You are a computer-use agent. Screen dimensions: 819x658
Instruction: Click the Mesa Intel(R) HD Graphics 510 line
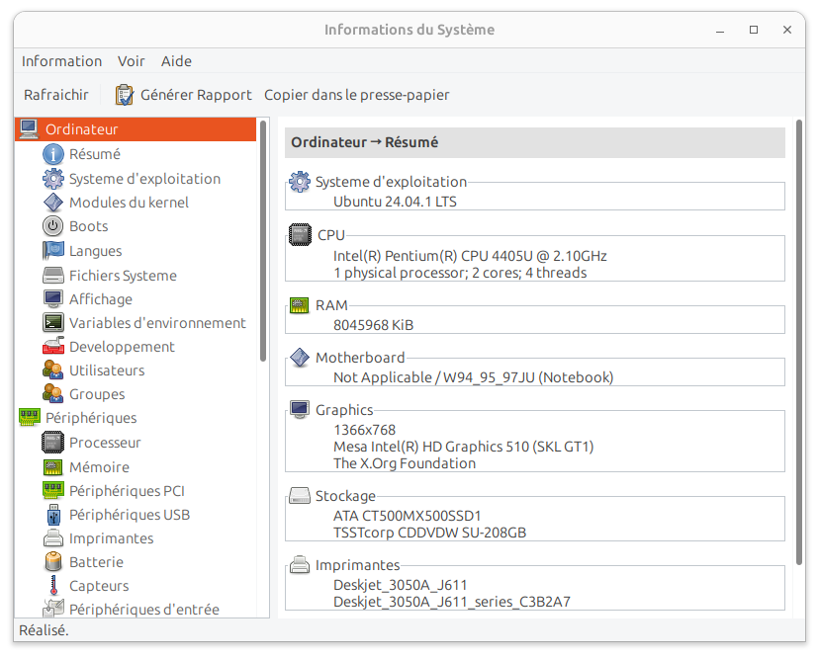pos(463,447)
